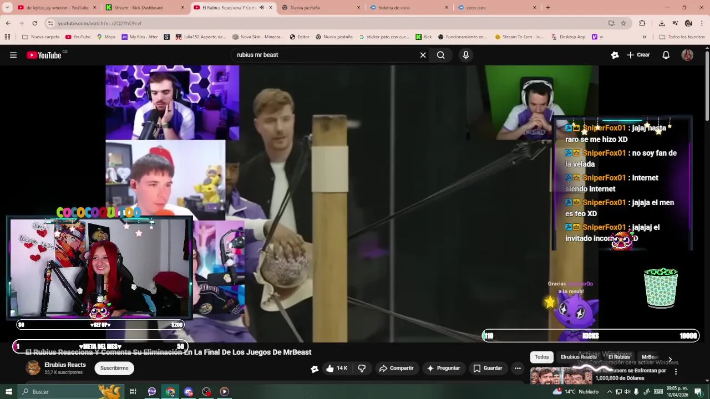Open the YouTube bookmark

click(x=78, y=37)
